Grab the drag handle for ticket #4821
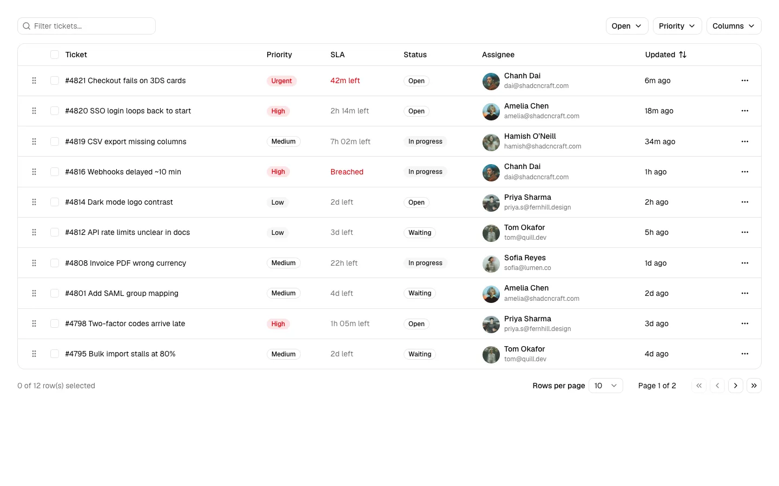 (x=34, y=80)
